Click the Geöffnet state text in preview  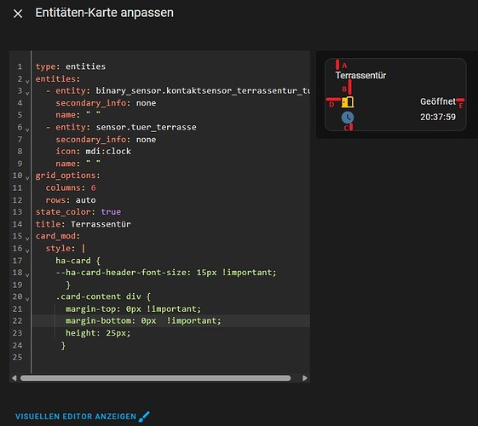437,101
